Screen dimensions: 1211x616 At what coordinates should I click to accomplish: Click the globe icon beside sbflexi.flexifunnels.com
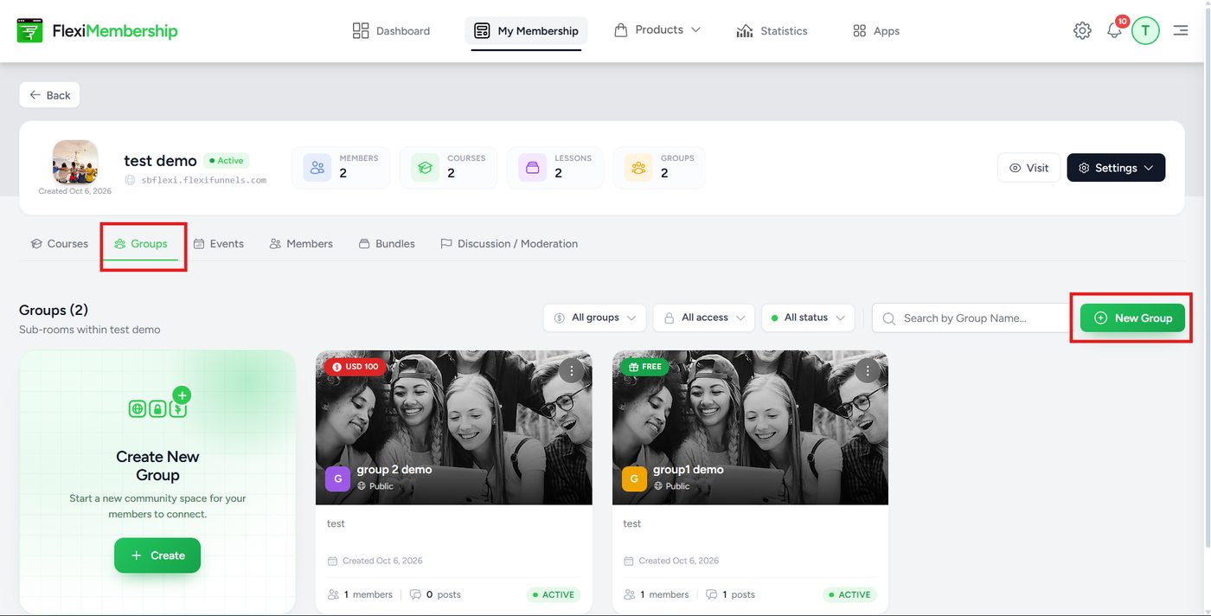coord(130,180)
